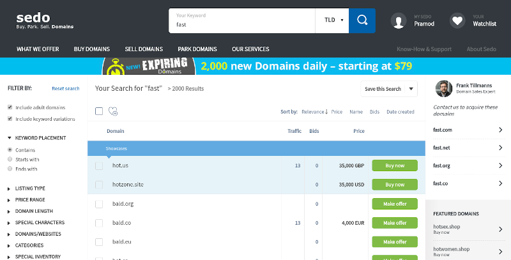The image size is (511, 260).
Task: Click the Domain column header
Action: [x=116, y=131]
